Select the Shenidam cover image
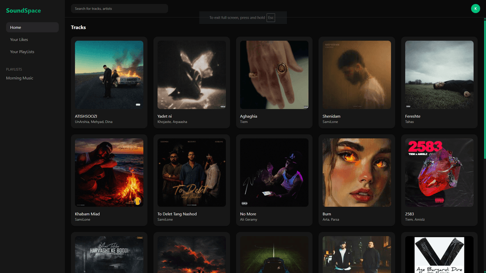Viewport: 486px width, 273px height. (x=357, y=75)
